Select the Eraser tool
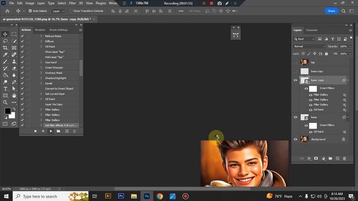Screen dimensions: 358x201 (14, 68)
